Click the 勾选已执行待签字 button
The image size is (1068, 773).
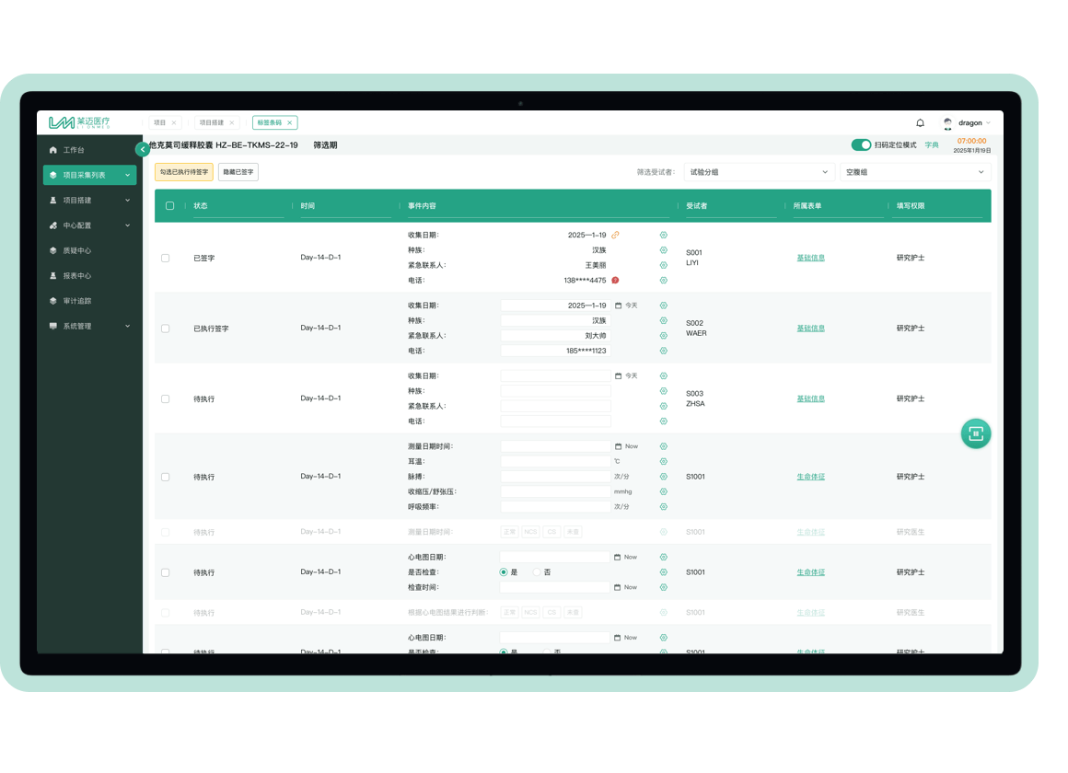click(x=184, y=172)
